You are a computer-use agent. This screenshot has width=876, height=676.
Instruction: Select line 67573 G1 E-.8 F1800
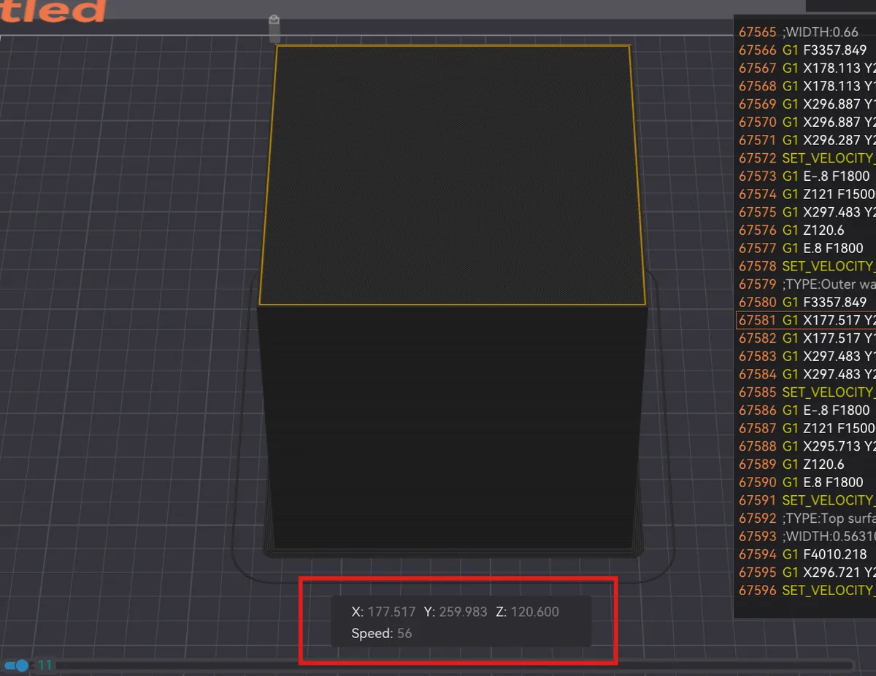click(806, 176)
